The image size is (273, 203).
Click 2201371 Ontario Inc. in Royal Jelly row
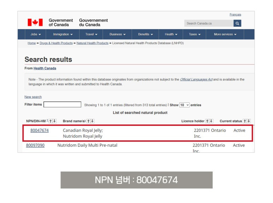click(x=210, y=133)
